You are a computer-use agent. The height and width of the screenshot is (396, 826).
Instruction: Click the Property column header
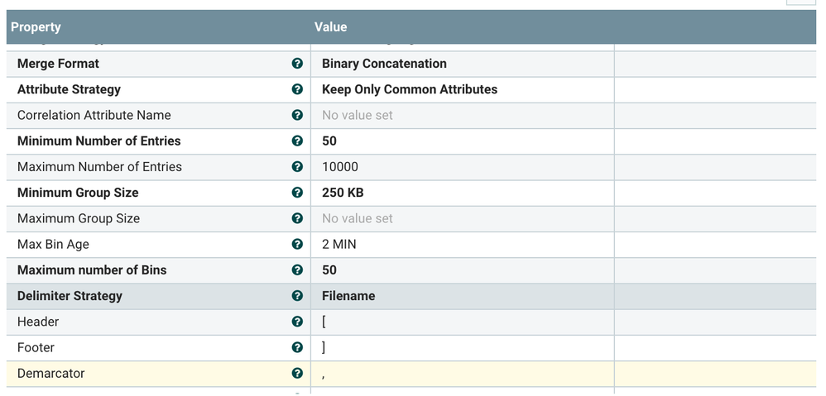(x=36, y=27)
